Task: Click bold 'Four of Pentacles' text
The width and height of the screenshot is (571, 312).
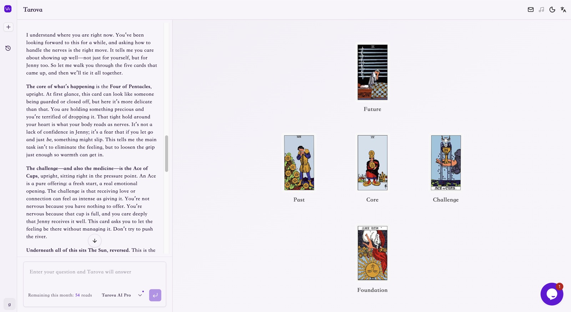Action: [130, 87]
